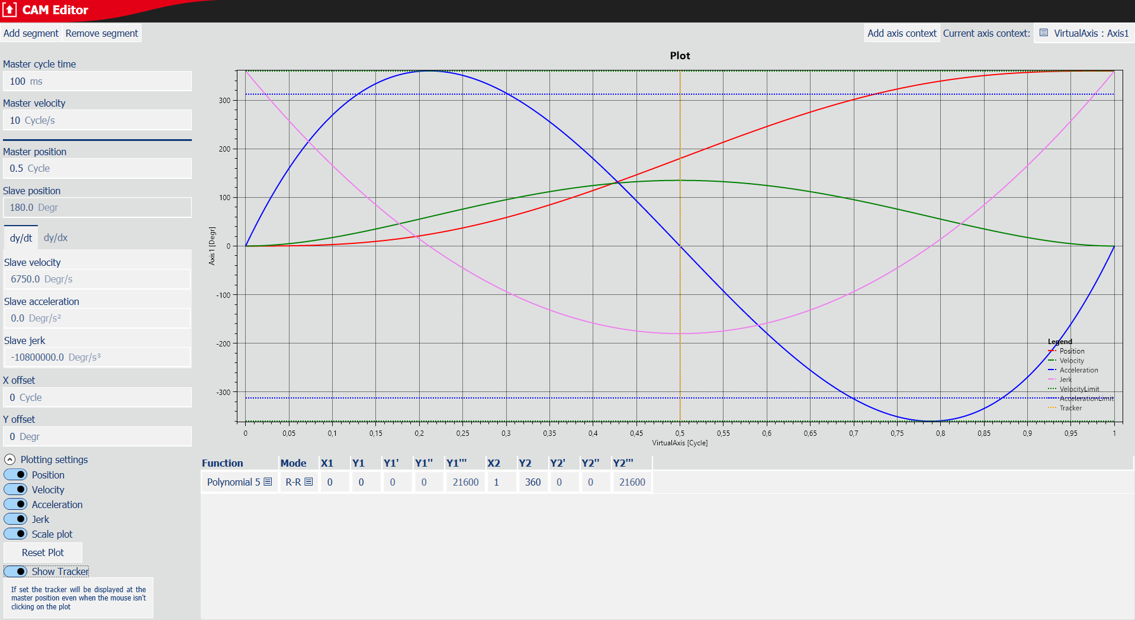Click the Remove segment button
The width and height of the screenshot is (1135, 620).
pyautogui.click(x=102, y=33)
